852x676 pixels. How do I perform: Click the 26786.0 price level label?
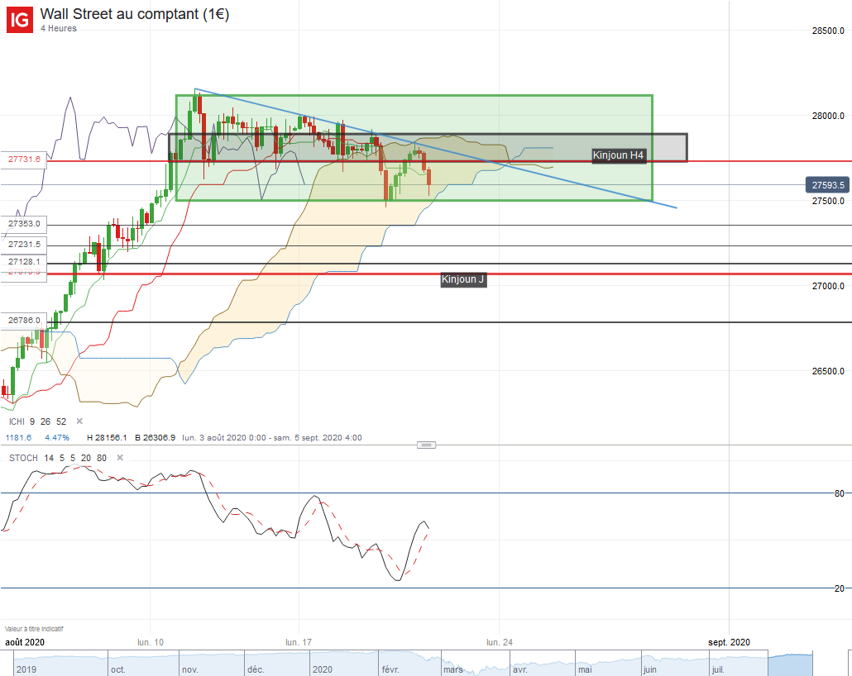[24, 321]
